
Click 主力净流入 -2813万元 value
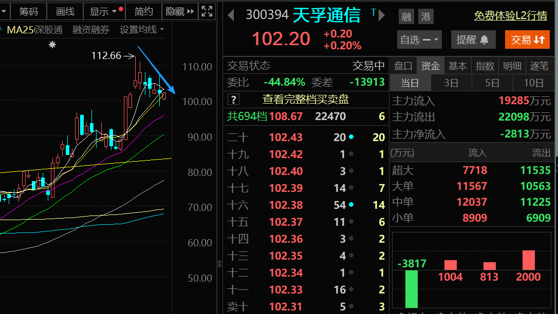525,134
